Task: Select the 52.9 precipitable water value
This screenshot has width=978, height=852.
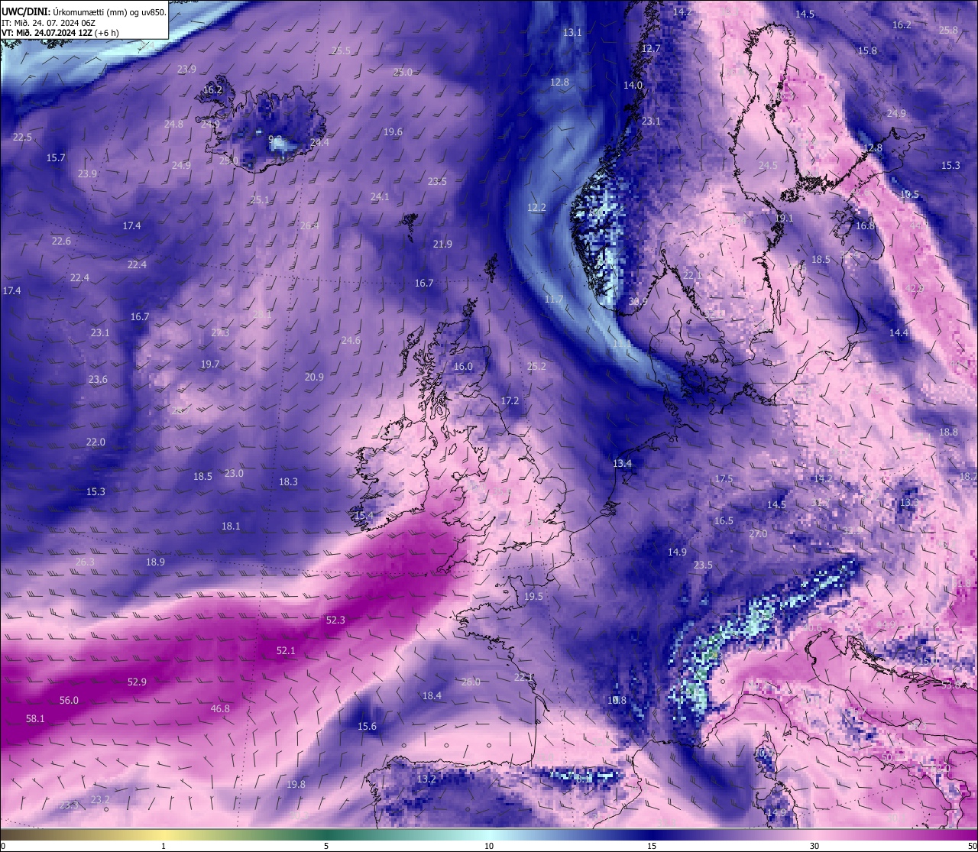Action: click(x=137, y=682)
